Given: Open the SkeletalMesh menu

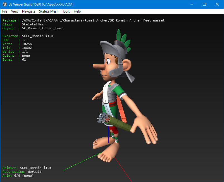Looking at the screenshot, I should click(49, 11).
